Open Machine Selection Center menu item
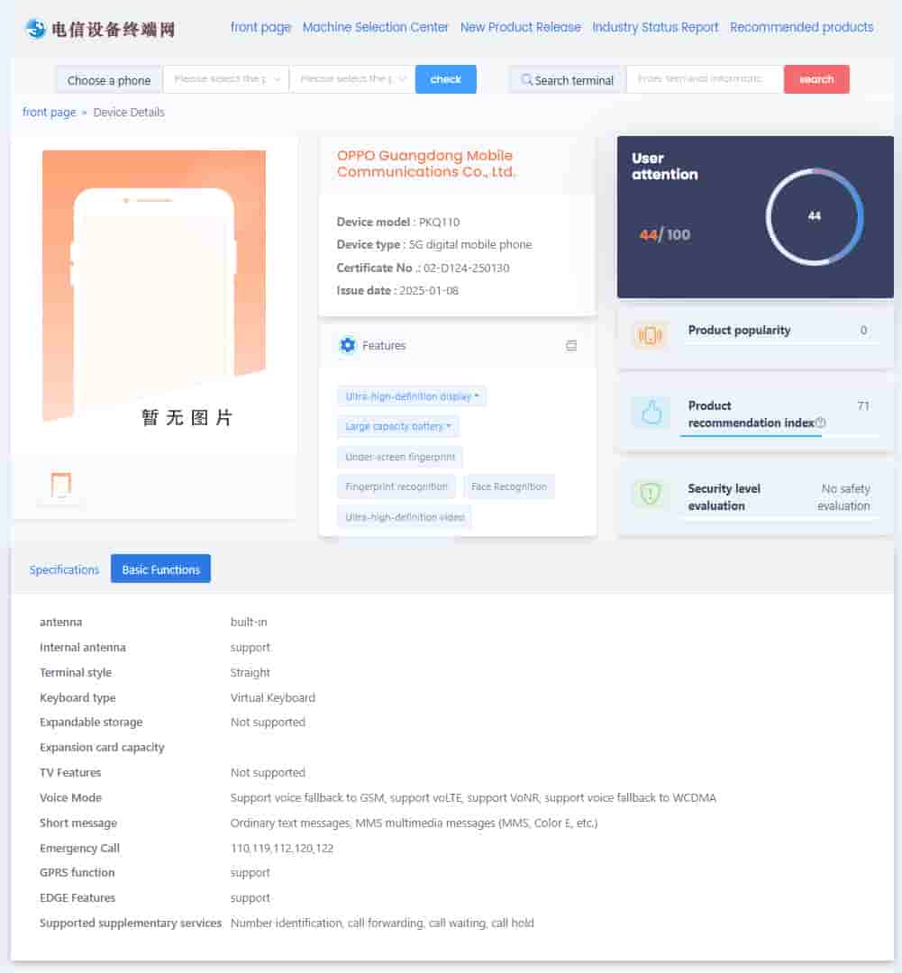Image resolution: width=902 pixels, height=973 pixels. coord(375,27)
